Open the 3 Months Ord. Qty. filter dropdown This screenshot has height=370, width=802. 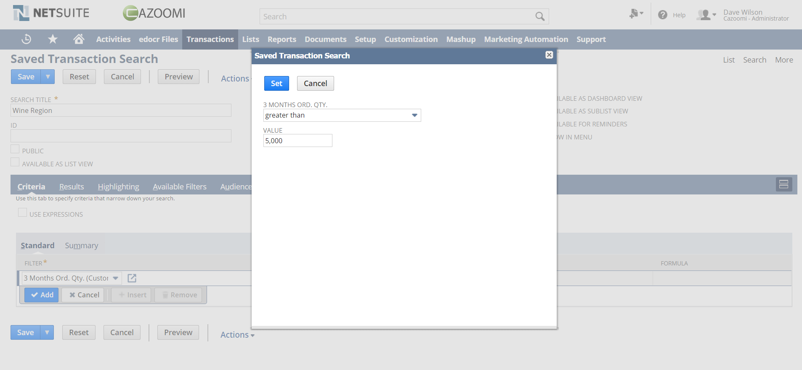[115, 278]
